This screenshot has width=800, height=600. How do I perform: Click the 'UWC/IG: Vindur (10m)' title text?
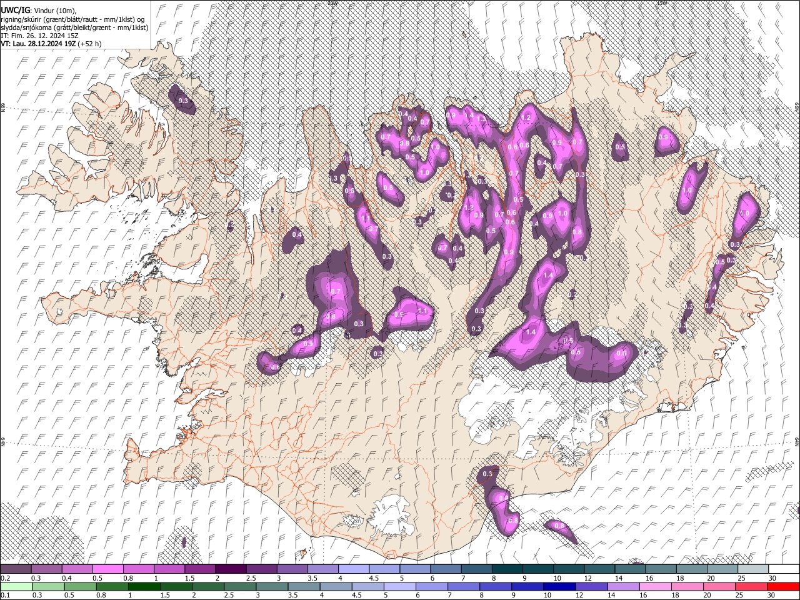(39, 10)
